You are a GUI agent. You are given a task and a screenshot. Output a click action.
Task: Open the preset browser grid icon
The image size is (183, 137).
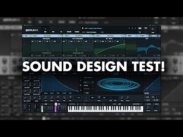[140, 28]
